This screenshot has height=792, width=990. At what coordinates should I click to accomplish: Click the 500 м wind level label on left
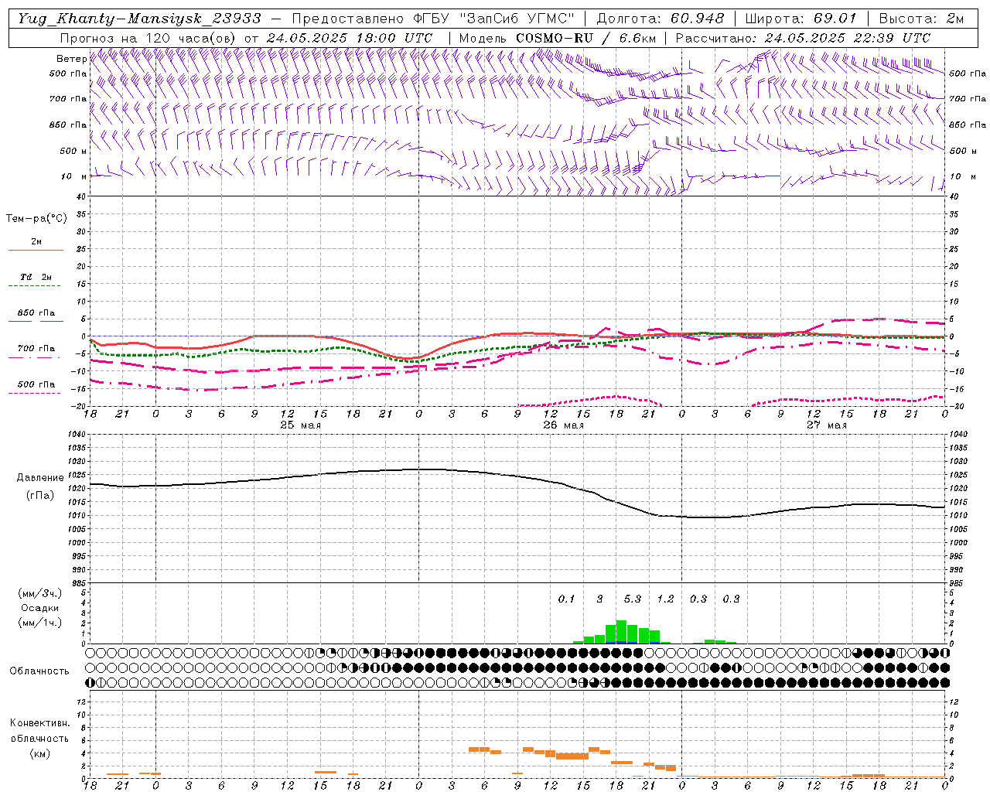tap(73, 152)
